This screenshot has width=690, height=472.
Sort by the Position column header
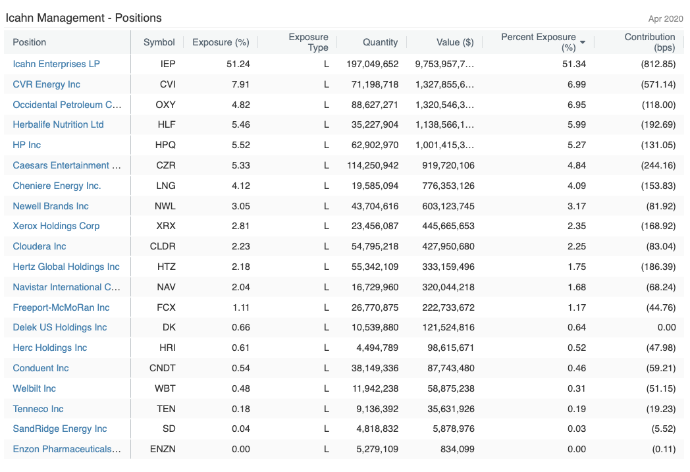(x=29, y=42)
